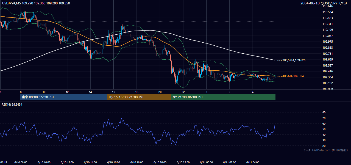Click the 6/10 16:00 time label
351x165 pixels.
coord(114,163)
